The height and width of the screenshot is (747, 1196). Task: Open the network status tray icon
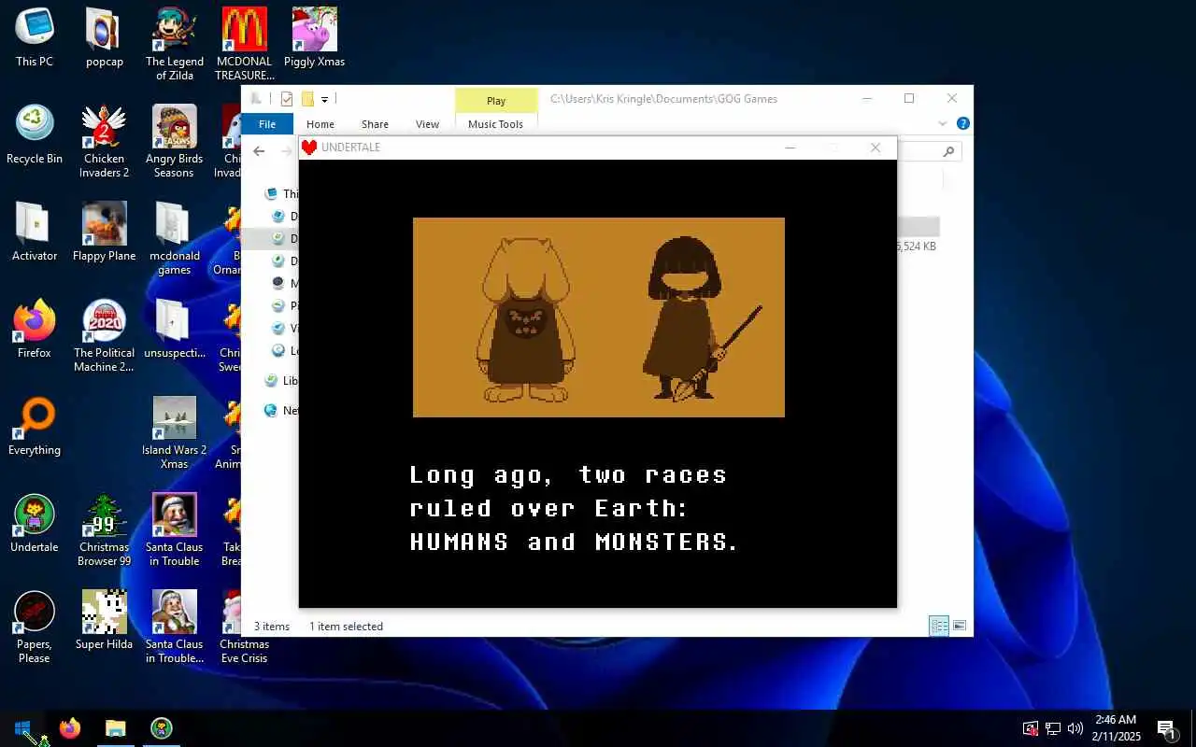(x=1053, y=728)
